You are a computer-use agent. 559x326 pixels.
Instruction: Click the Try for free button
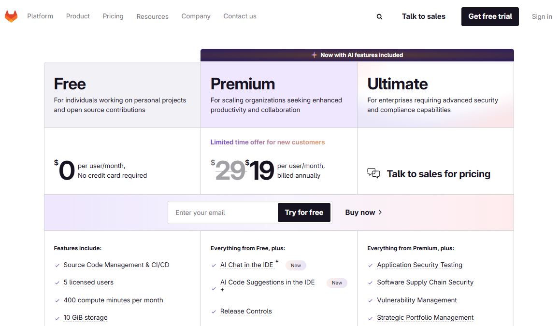tap(303, 213)
